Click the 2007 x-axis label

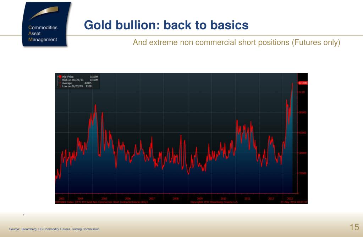pos(152,198)
